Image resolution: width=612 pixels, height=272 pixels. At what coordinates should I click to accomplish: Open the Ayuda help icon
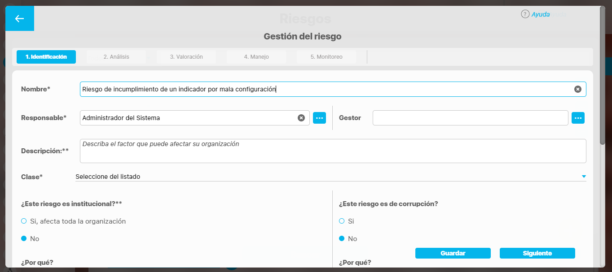525,14
